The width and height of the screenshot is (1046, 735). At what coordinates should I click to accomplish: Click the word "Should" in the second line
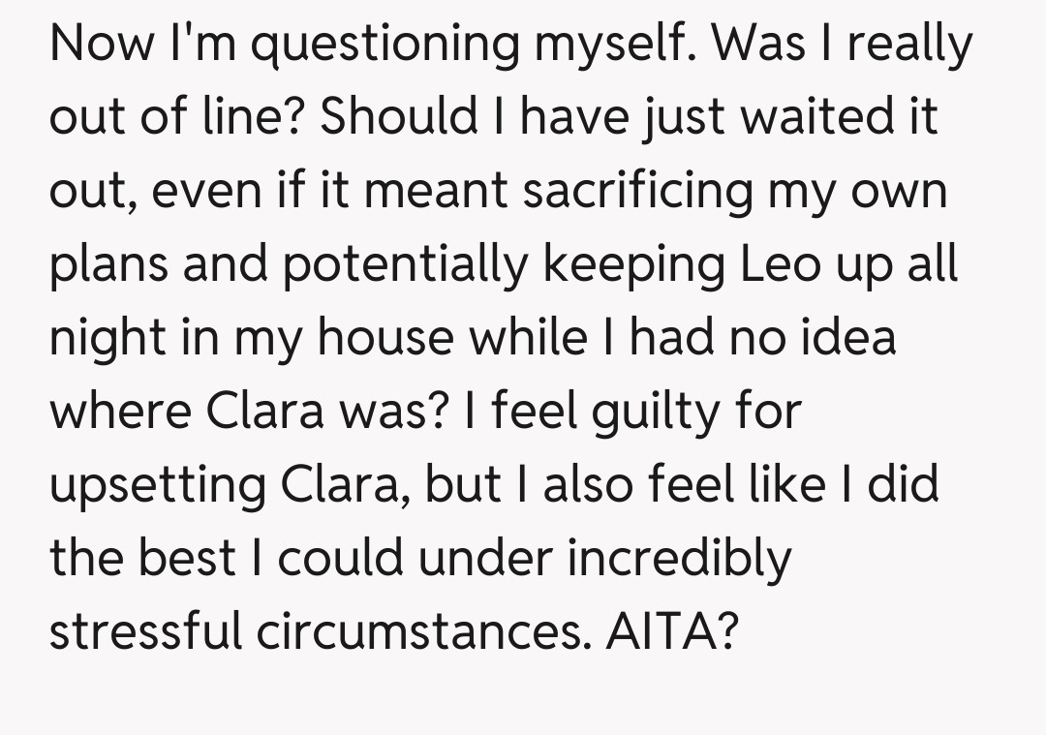click(398, 117)
